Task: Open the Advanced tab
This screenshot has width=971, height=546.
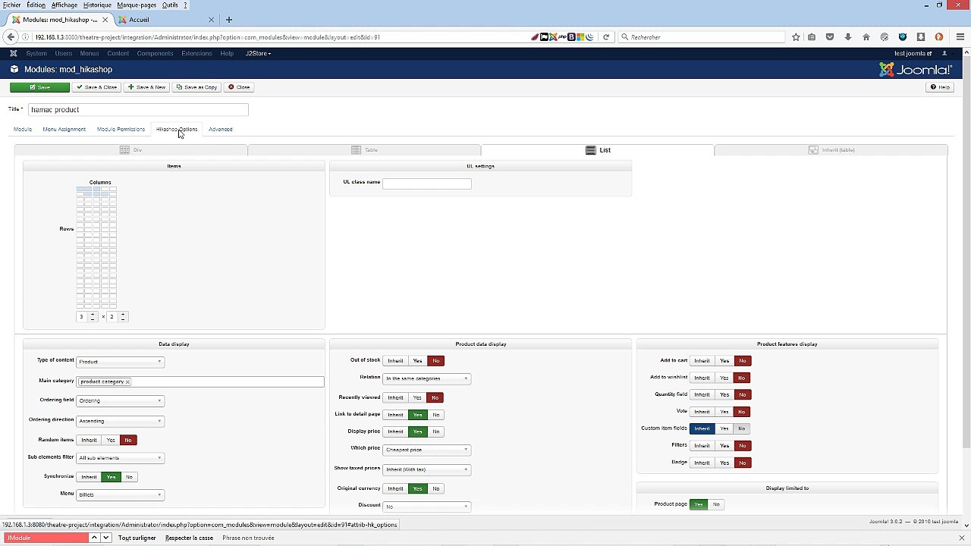Action: click(x=221, y=130)
